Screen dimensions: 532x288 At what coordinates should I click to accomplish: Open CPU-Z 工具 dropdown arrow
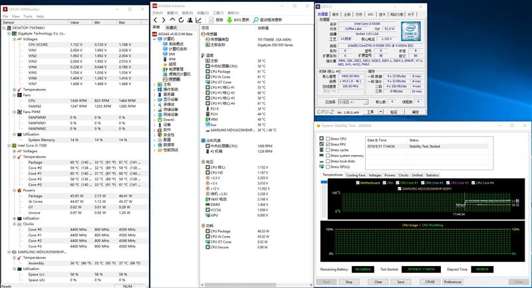(x=380, y=112)
